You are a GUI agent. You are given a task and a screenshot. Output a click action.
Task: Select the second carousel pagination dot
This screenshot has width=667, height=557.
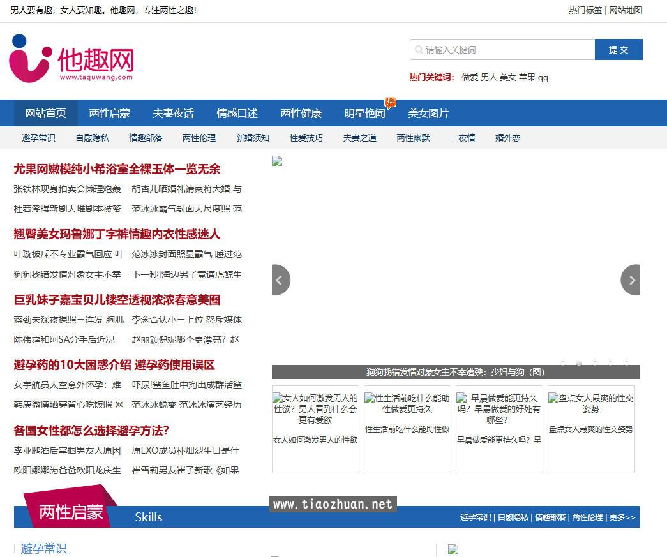[579, 363]
